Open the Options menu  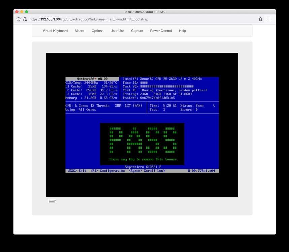tap(97, 31)
